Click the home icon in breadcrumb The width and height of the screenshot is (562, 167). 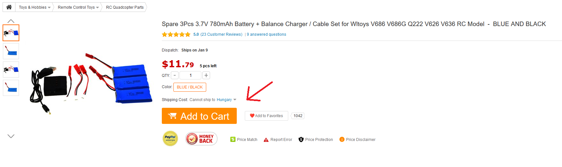[x=9, y=7]
